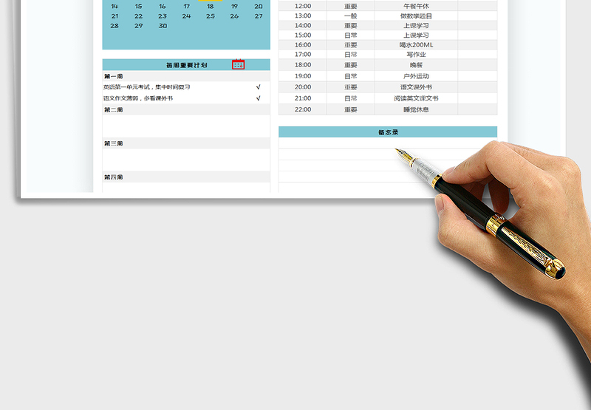
Task: Click the 12:00 time cell
Action: (x=303, y=6)
